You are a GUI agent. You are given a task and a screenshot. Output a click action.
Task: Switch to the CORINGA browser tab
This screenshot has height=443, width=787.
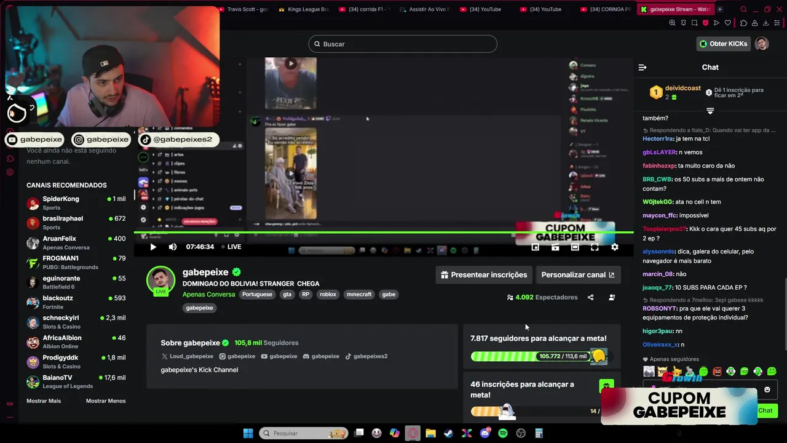pyautogui.click(x=605, y=9)
